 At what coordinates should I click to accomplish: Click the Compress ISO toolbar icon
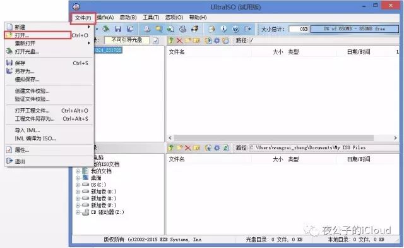click(x=159, y=28)
